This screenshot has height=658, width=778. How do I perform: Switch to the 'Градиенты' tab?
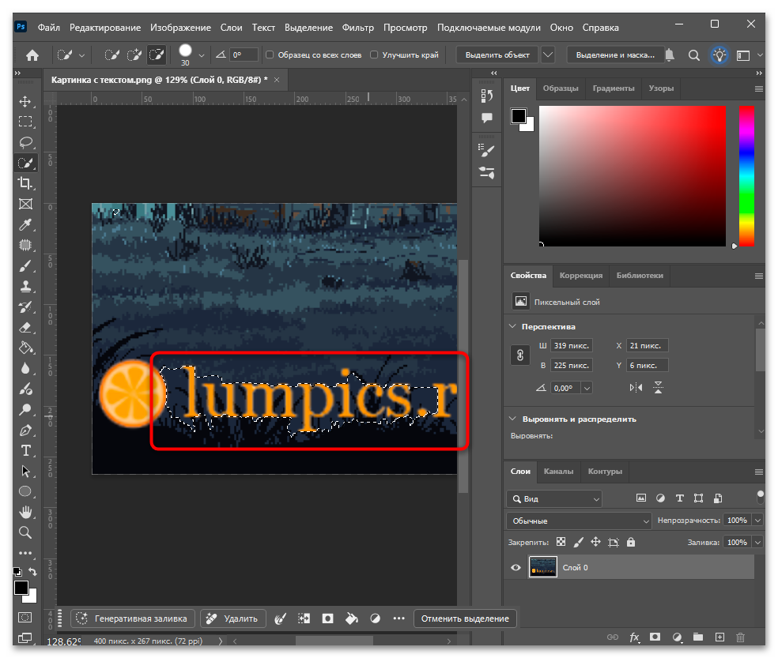[614, 88]
